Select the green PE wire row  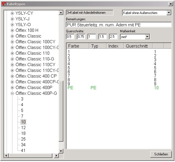119,88
